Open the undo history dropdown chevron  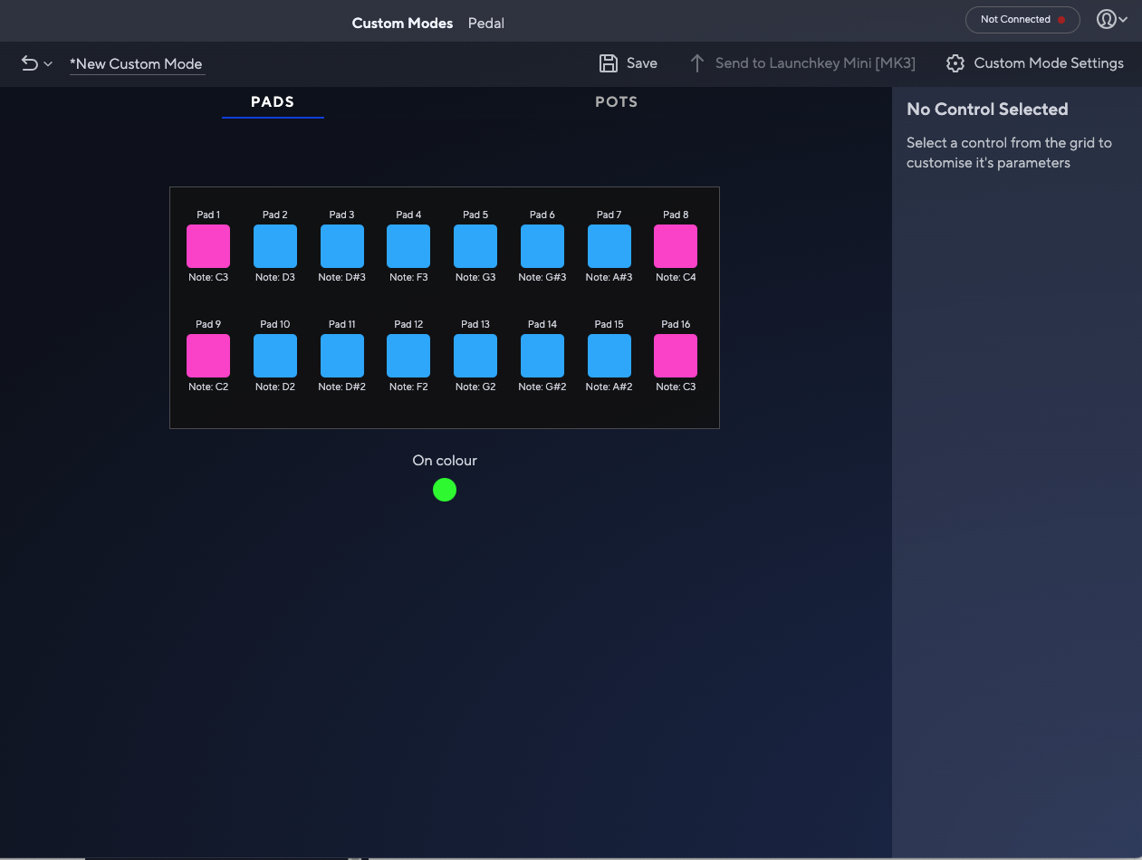point(48,64)
